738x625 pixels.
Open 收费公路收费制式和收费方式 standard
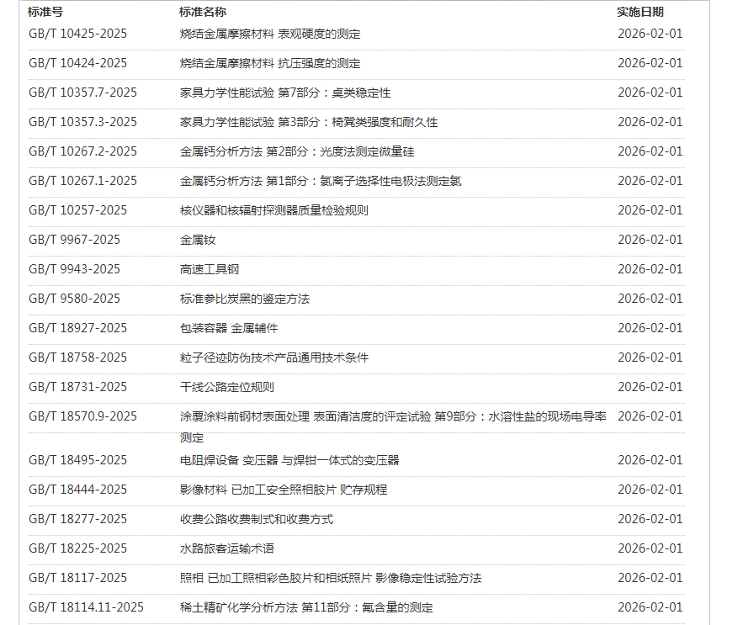(256, 519)
